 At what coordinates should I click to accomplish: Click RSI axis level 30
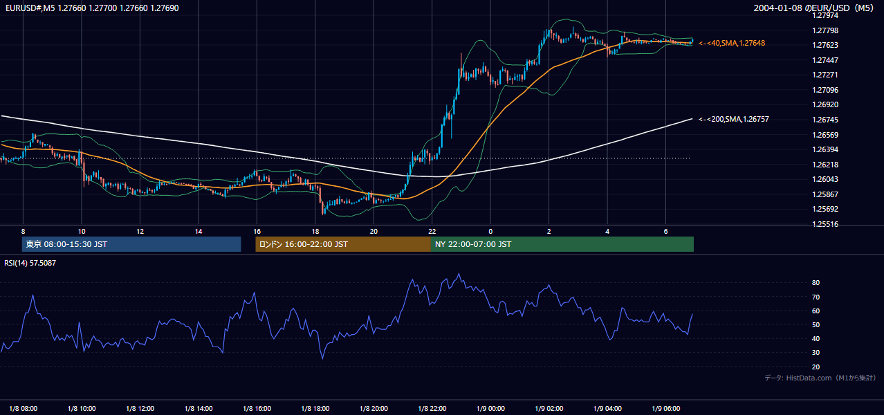click(x=816, y=353)
